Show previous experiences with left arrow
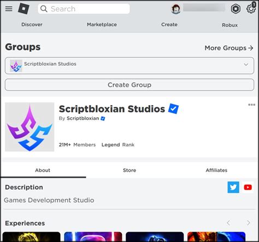 (x=228, y=223)
